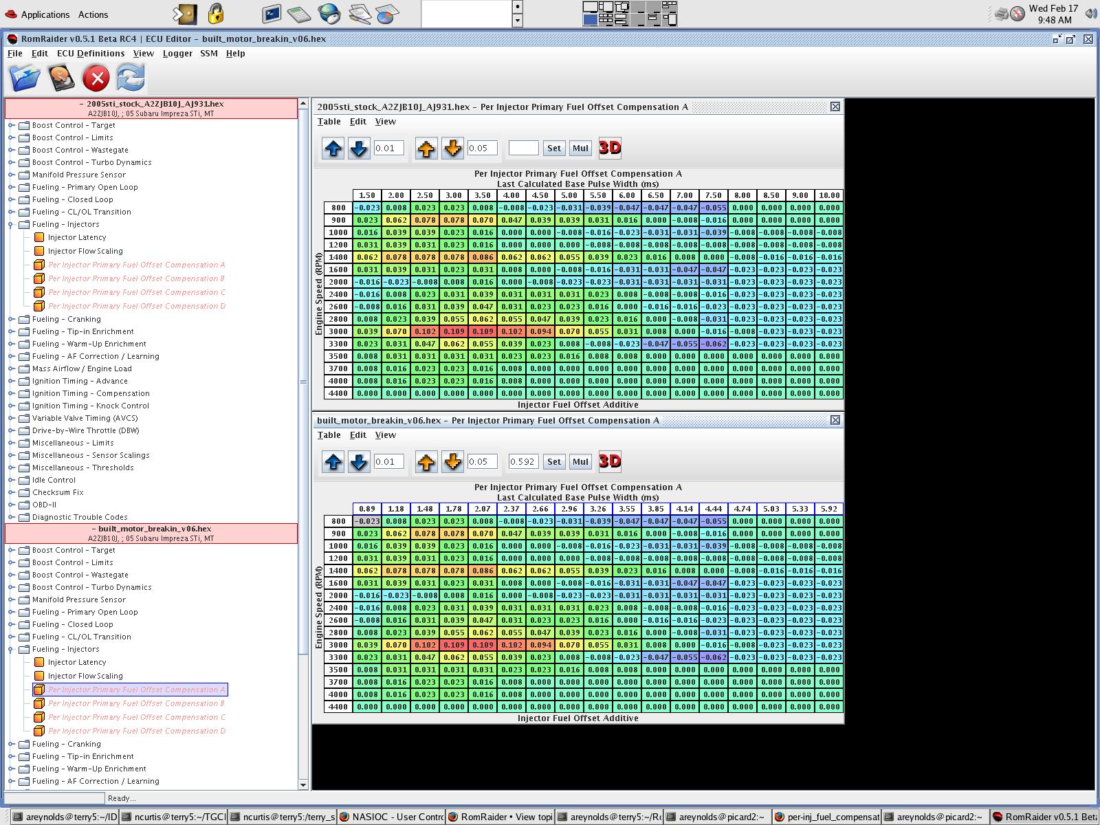Click the Set button in the lower table
Image resolution: width=1100 pixels, height=825 pixels.
pos(553,461)
